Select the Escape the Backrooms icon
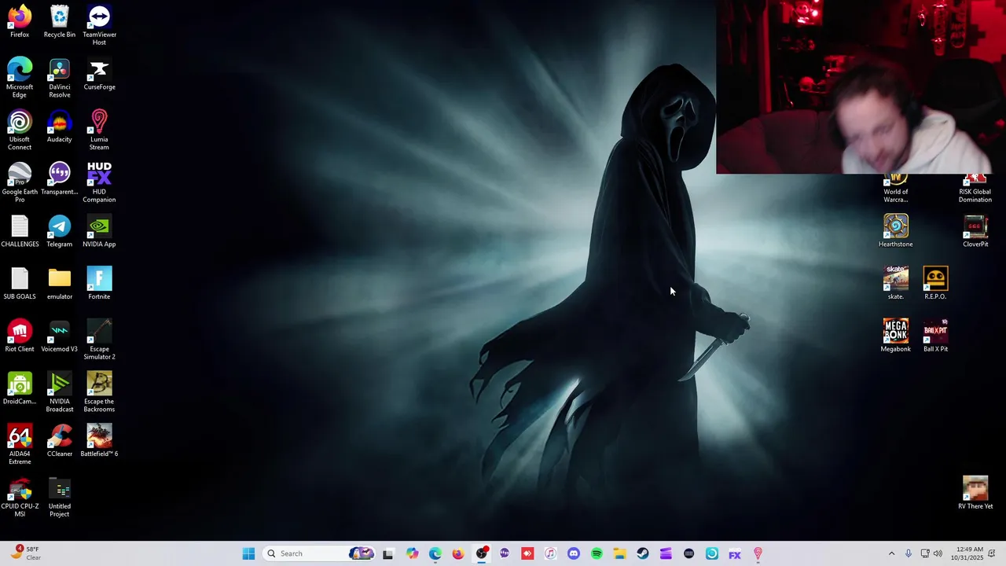This screenshot has height=566, width=1006. pyautogui.click(x=99, y=392)
